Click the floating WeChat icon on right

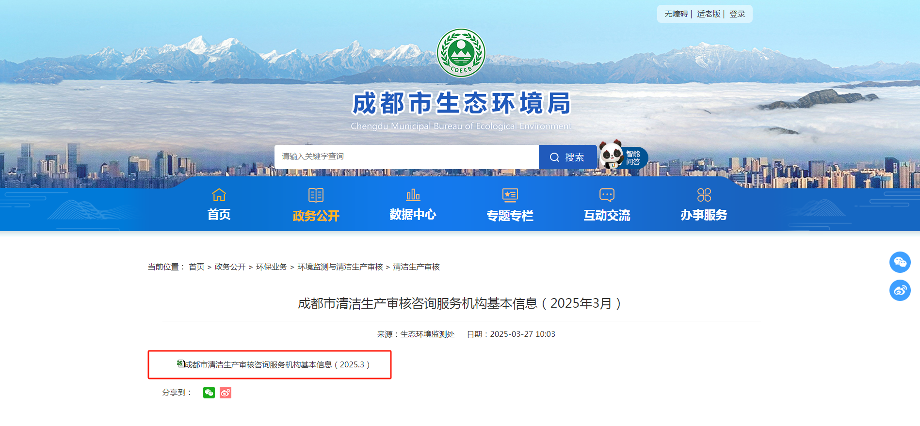(x=900, y=262)
